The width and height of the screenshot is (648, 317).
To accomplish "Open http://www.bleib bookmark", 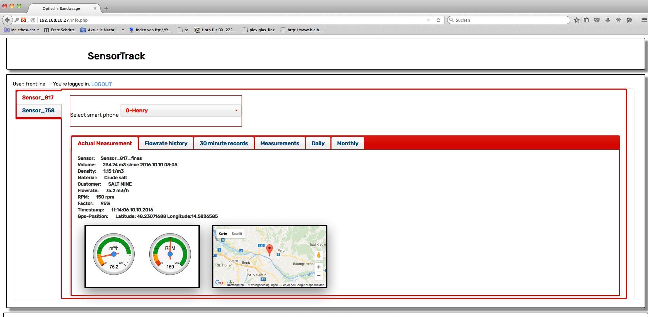I will coord(302,30).
